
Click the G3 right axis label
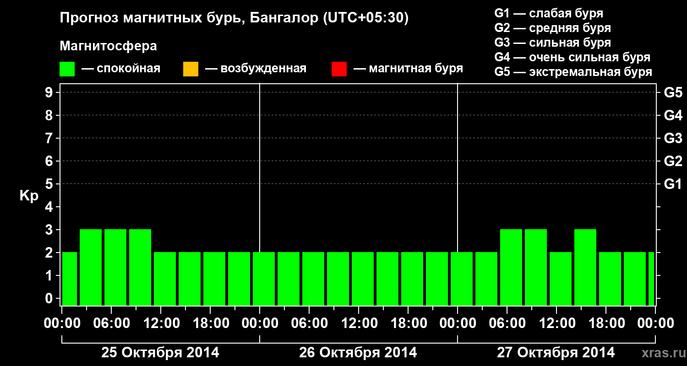click(x=673, y=138)
